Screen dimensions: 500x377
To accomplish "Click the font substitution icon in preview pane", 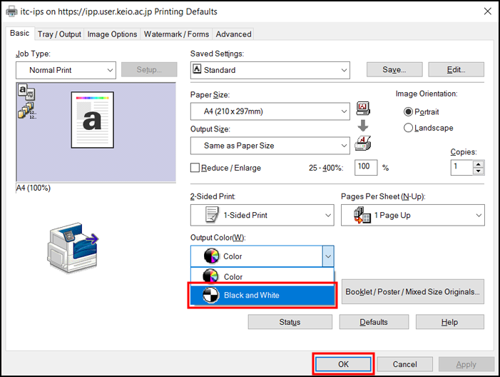I will (x=26, y=91).
